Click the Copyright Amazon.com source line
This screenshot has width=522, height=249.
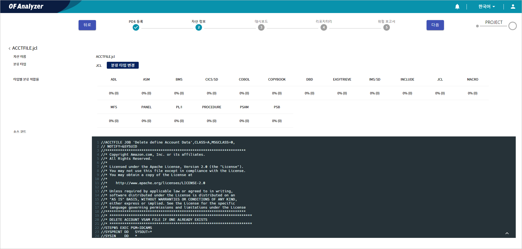(x=153, y=155)
